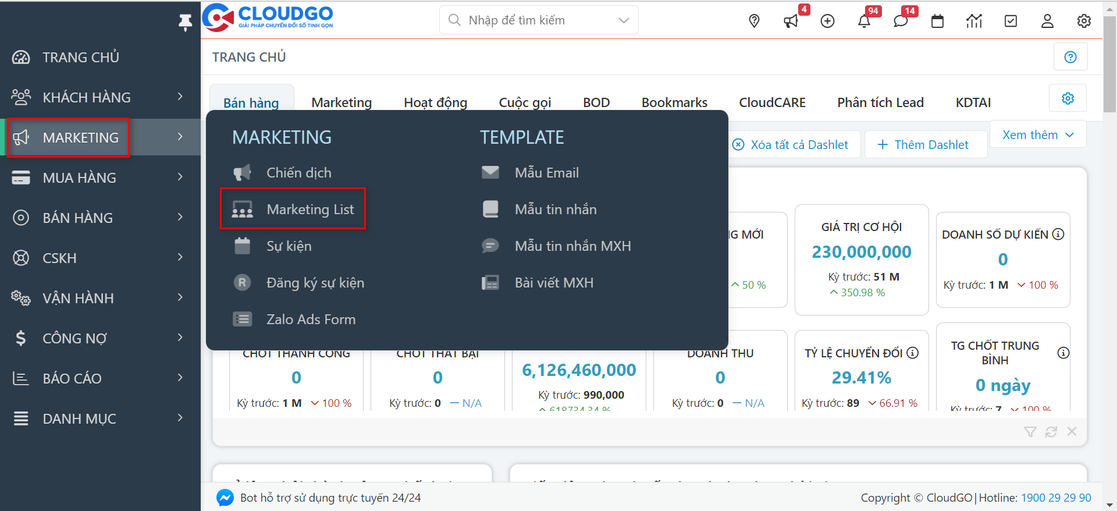Screen dimensions: 1117x511
Task: Open the announcements megaphone icon
Action: 791,22
